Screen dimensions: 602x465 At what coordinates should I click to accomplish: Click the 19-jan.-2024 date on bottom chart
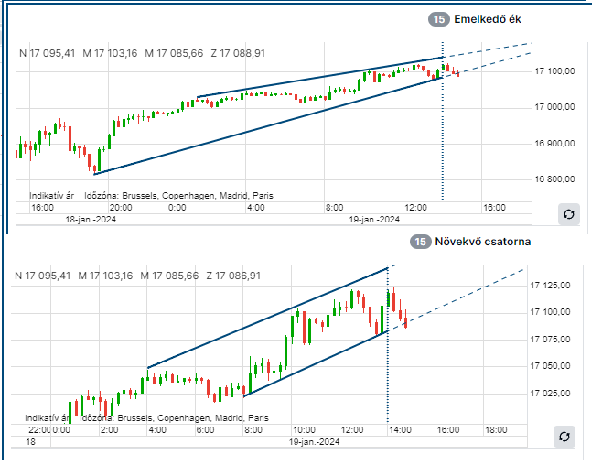[x=314, y=441]
